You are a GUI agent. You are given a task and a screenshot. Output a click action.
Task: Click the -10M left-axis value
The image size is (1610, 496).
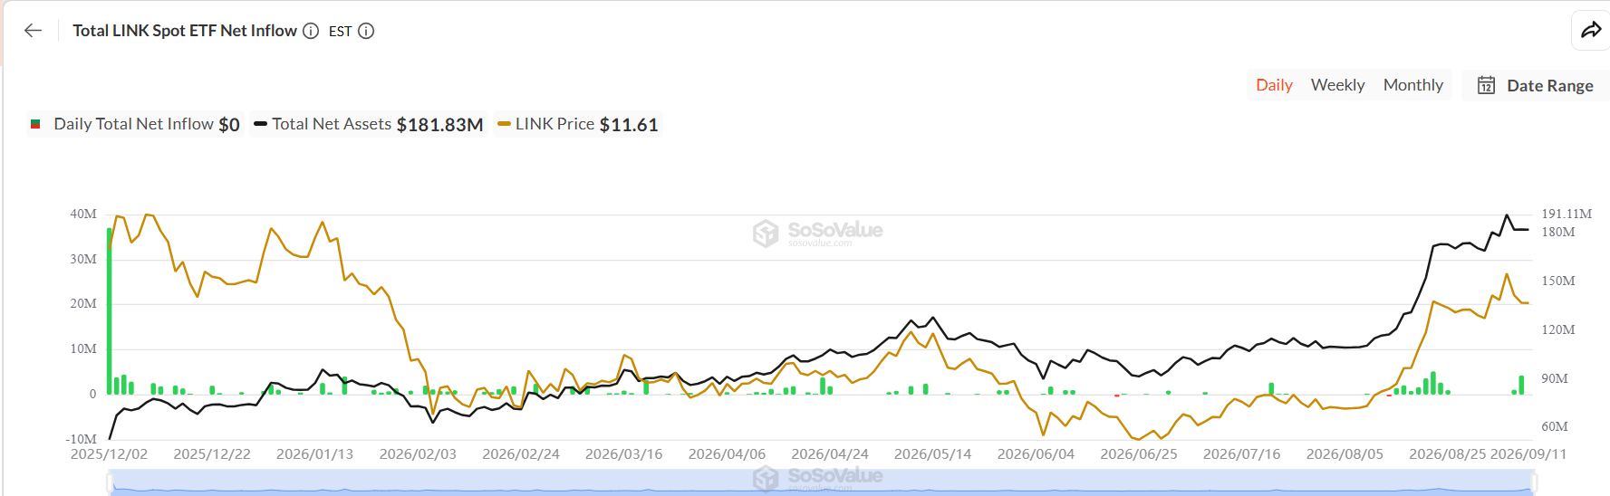[x=81, y=439]
